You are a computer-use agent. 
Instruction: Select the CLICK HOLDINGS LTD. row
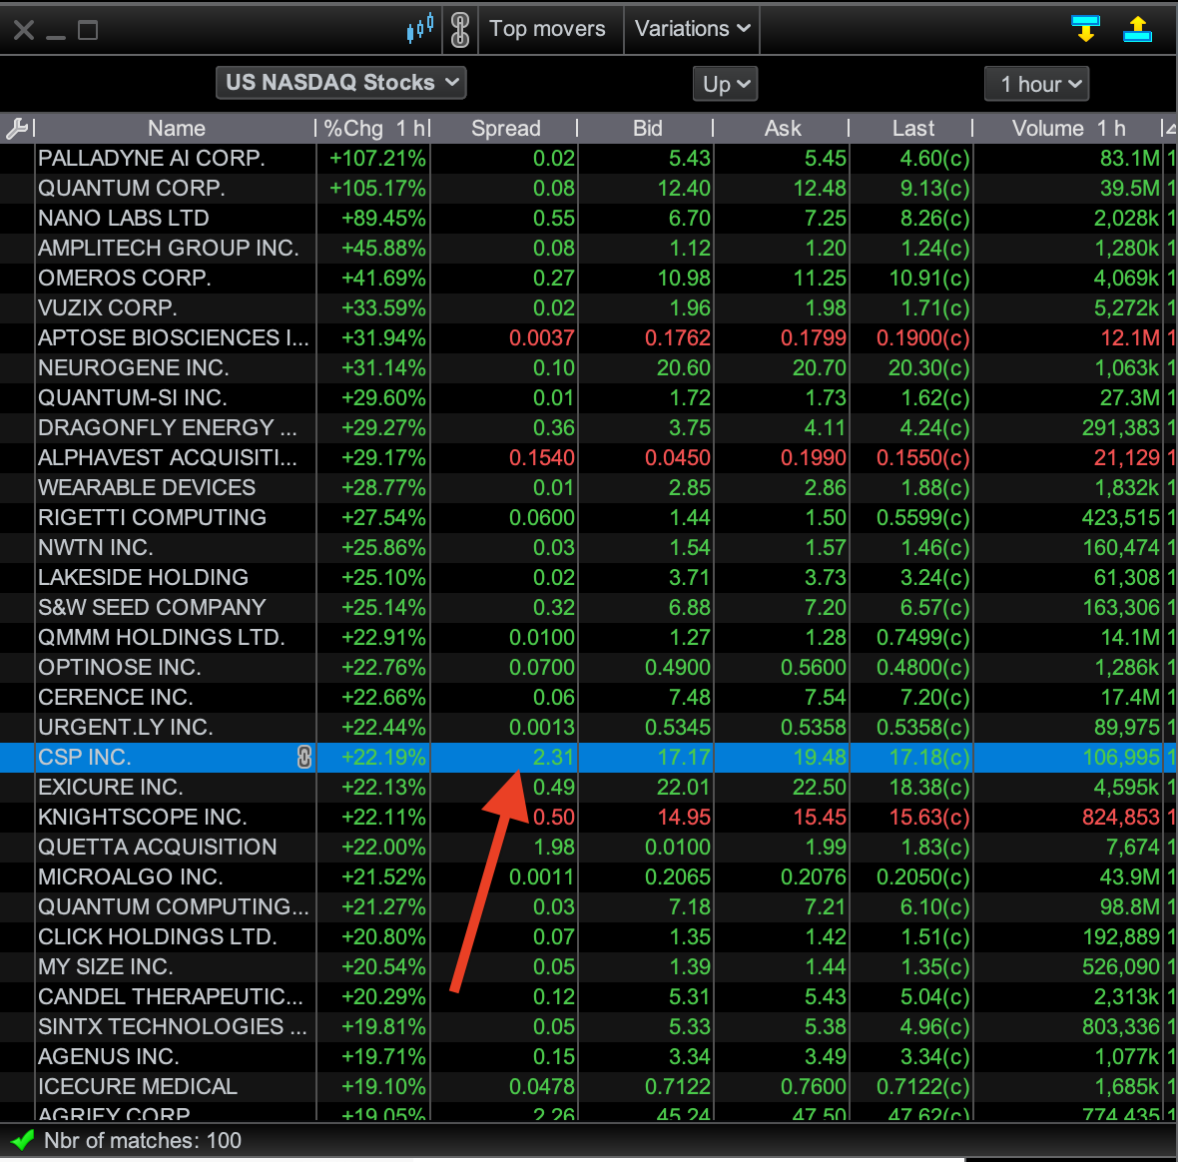(x=589, y=937)
